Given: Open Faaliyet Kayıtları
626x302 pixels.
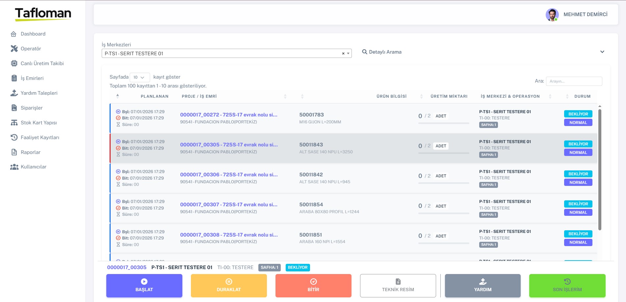Looking at the screenshot, I should [x=40, y=137].
